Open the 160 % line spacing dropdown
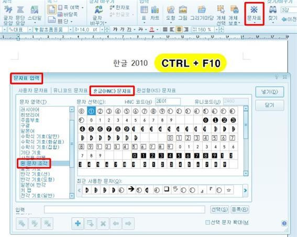This screenshot has width=297, height=237. (216, 30)
